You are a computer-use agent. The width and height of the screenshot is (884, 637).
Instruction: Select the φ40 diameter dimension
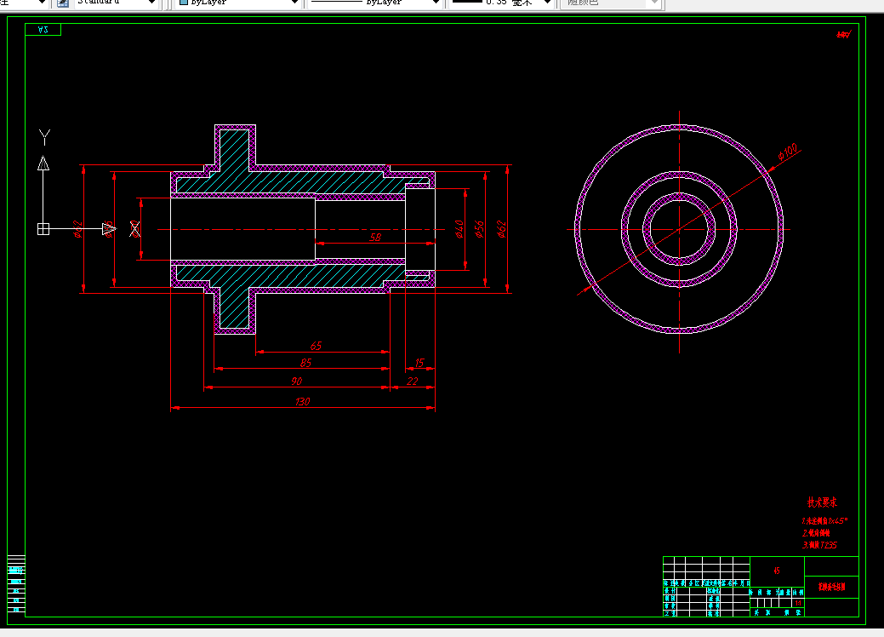coord(459,229)
